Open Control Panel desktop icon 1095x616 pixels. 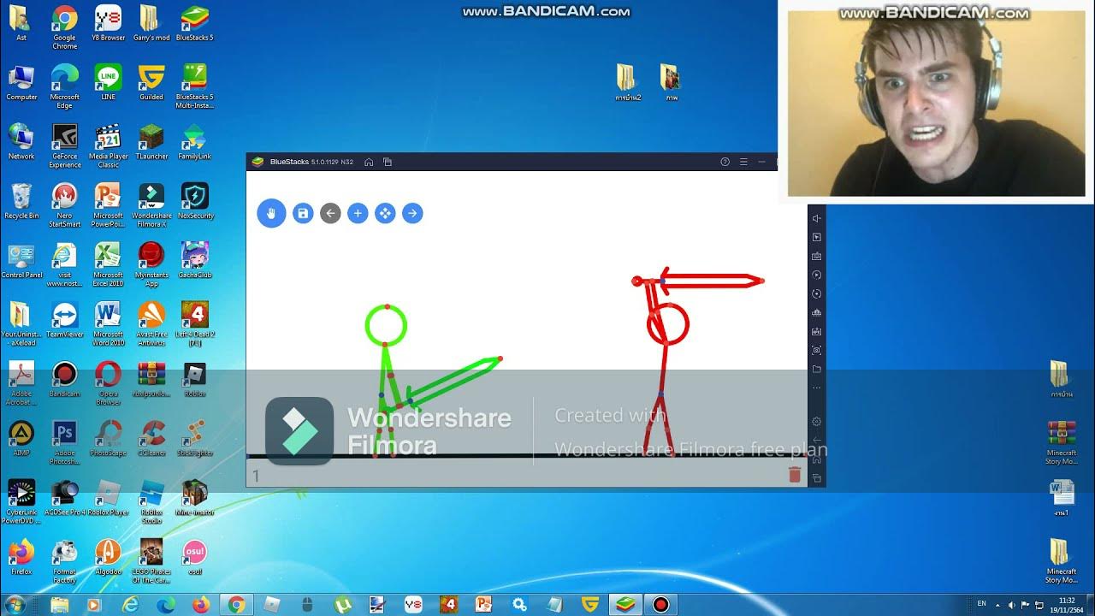(x=21, y=260)
